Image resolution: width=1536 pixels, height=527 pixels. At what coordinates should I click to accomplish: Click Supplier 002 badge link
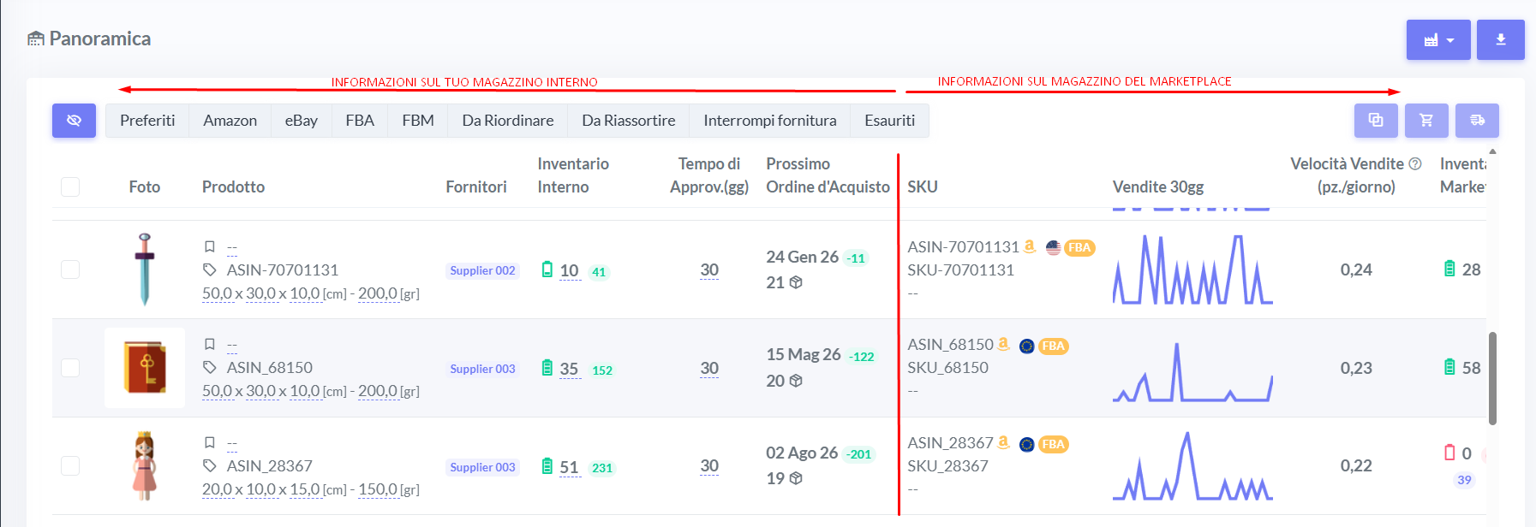tap(482, 270)
